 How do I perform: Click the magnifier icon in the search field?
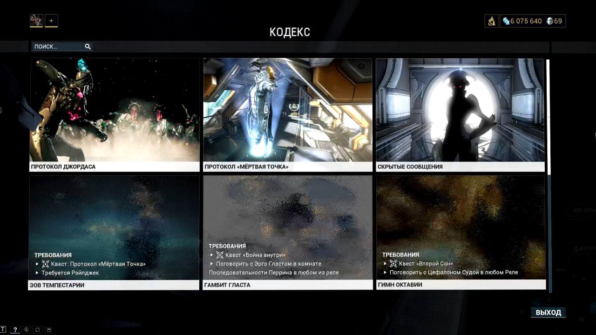88,47
